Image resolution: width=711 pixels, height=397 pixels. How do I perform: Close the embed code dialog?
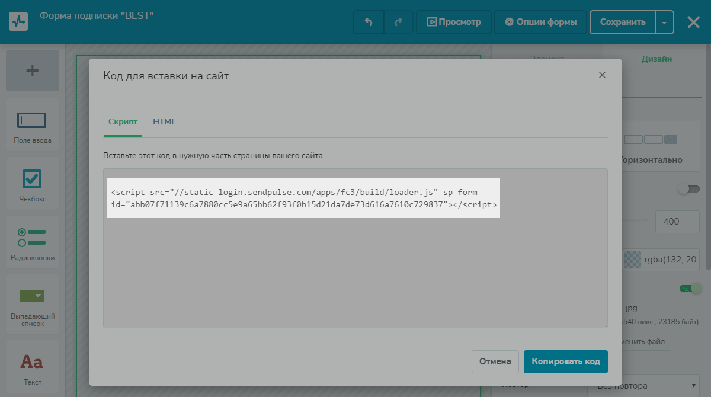click(602, 75)
